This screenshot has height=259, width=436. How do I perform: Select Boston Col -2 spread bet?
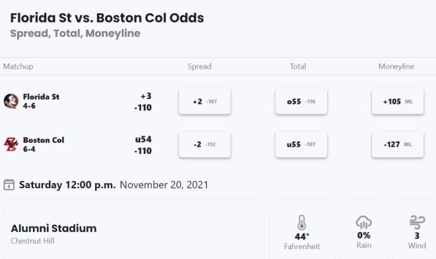[205, 145]
